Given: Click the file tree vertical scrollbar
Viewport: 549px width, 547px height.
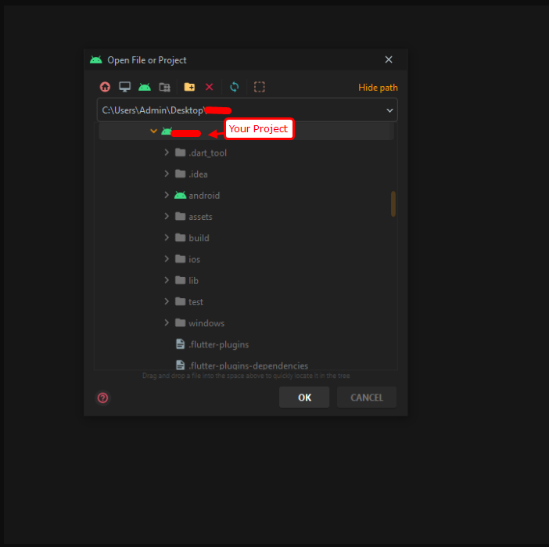Looking at the screenshot, I should point(393,203).
